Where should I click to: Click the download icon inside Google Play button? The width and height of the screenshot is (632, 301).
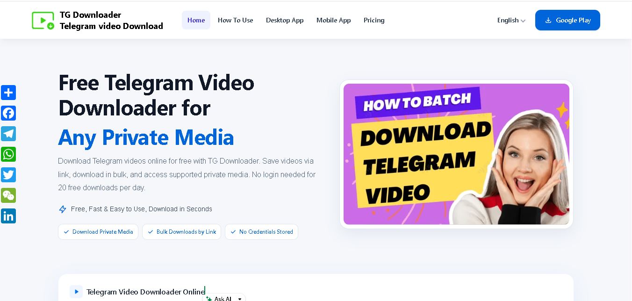tap(548, 20)
